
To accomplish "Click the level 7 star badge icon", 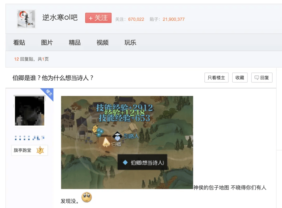I will click(40, 150).
